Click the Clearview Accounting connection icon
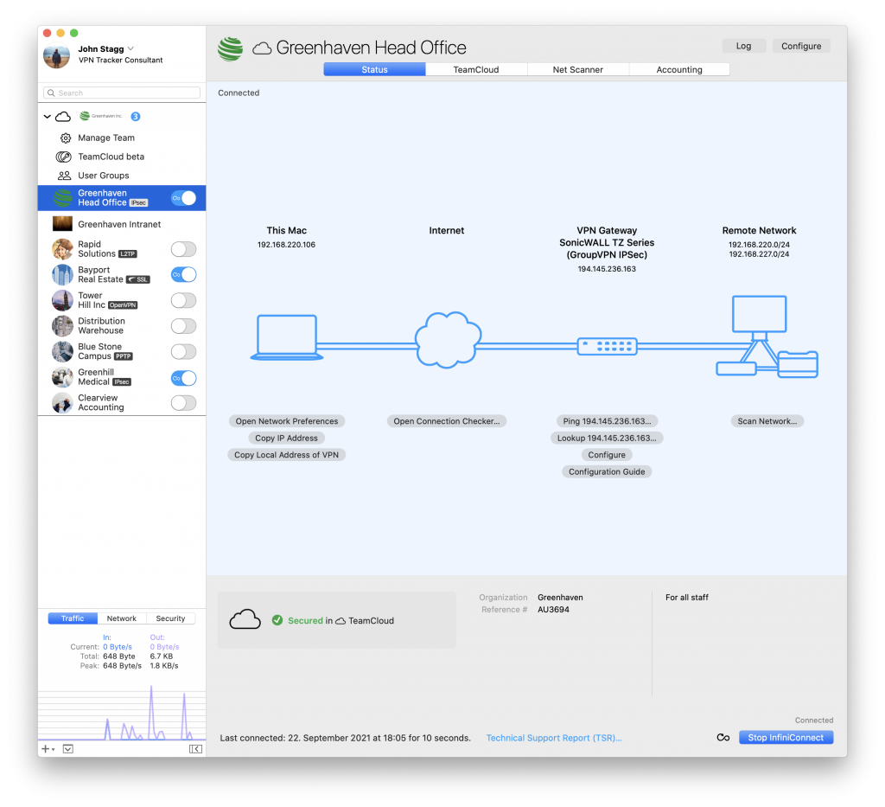 coord(62,403)
